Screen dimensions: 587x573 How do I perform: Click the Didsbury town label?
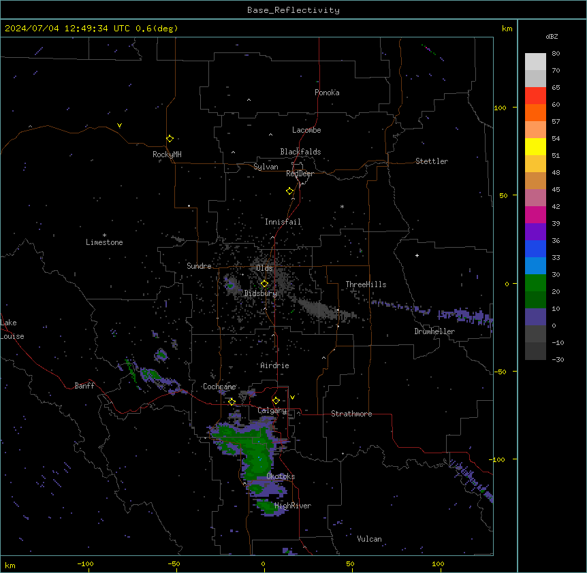coord(260,293)
